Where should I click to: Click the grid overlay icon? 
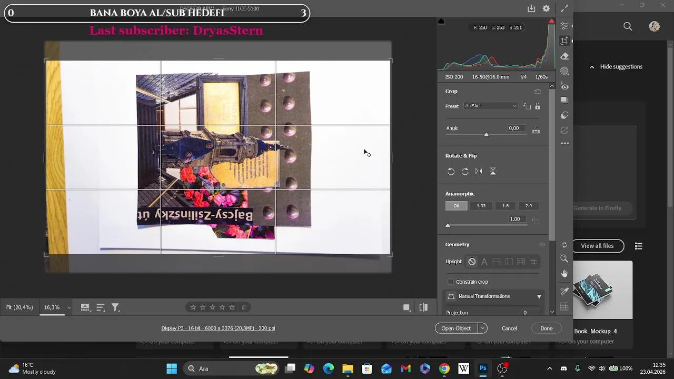pyautogui.click(x=564, y=306)
